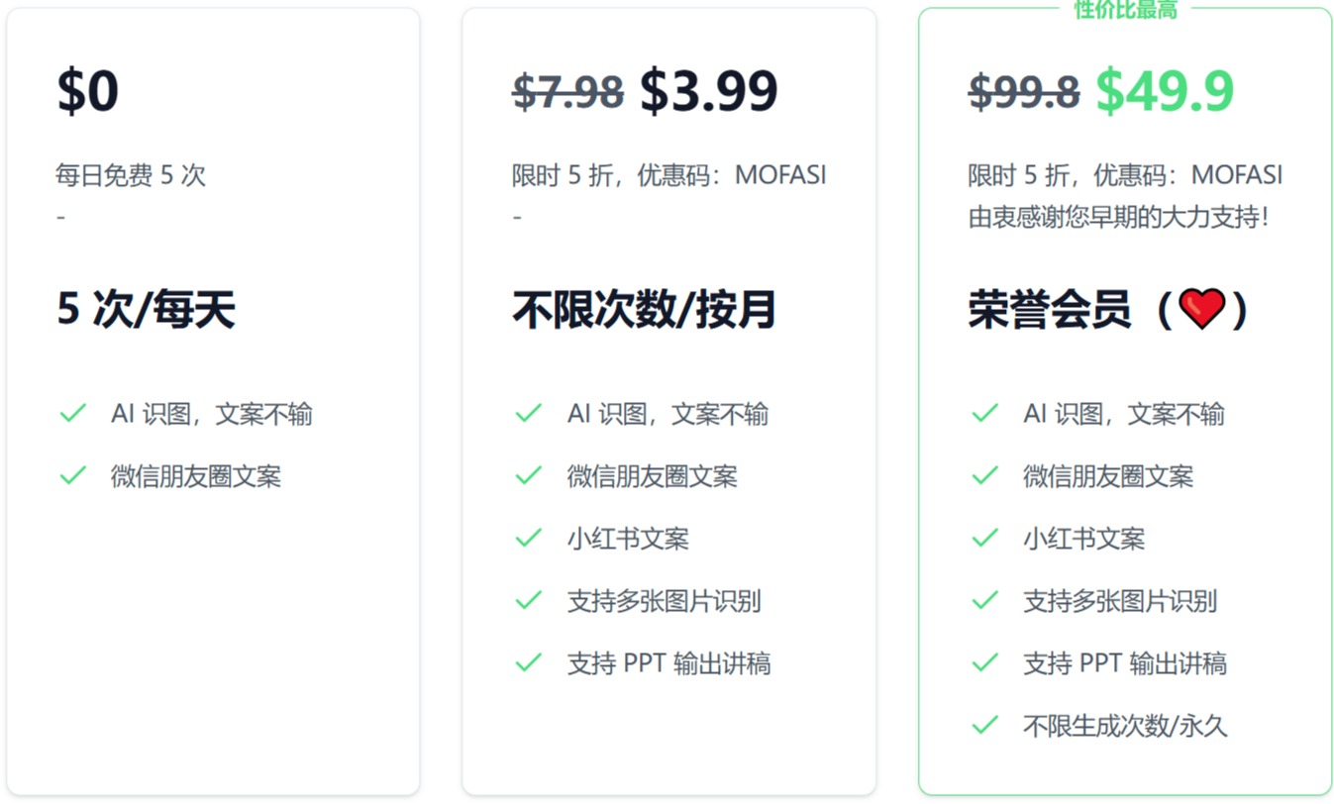Image resolution: width=1334 pixels, height=804 pixels.
Task: Click checkmark next to 不限生成次数/永久 feature
Action: tap(983, 725)
